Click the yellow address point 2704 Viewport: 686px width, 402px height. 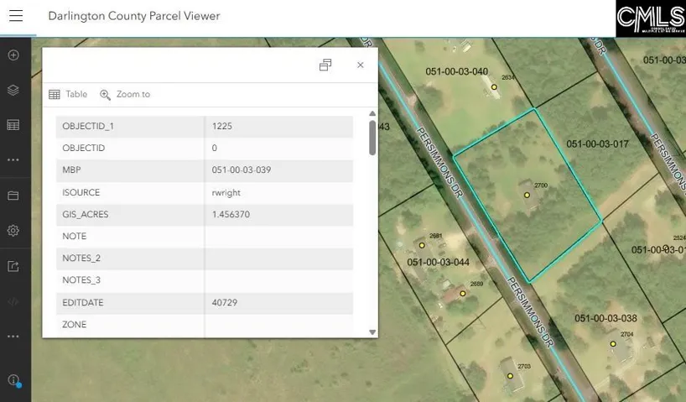pos(621,344)
